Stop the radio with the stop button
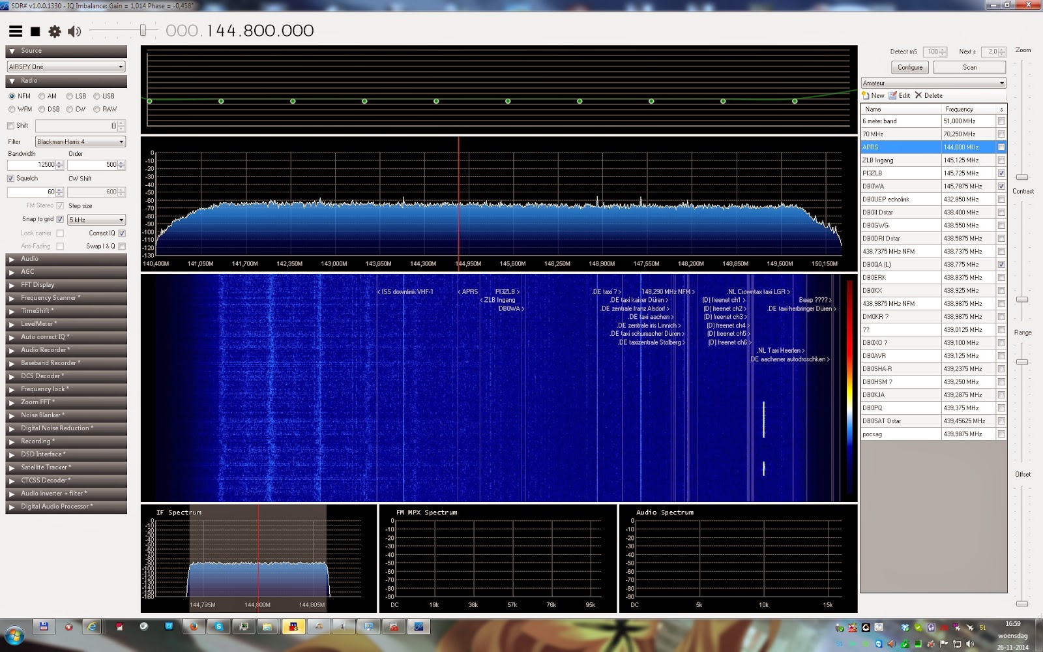 coord(35,31)
